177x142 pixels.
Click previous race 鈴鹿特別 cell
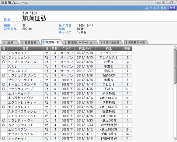109,111
